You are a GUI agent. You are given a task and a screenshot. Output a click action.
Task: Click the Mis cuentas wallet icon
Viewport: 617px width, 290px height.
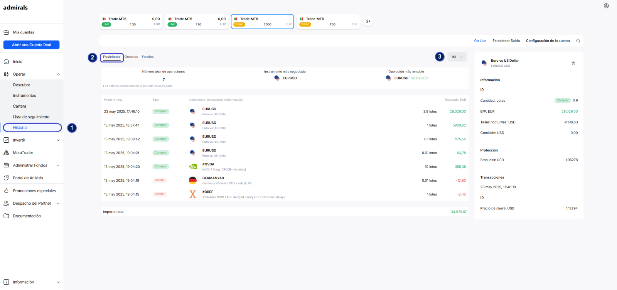tap(6, 32)
